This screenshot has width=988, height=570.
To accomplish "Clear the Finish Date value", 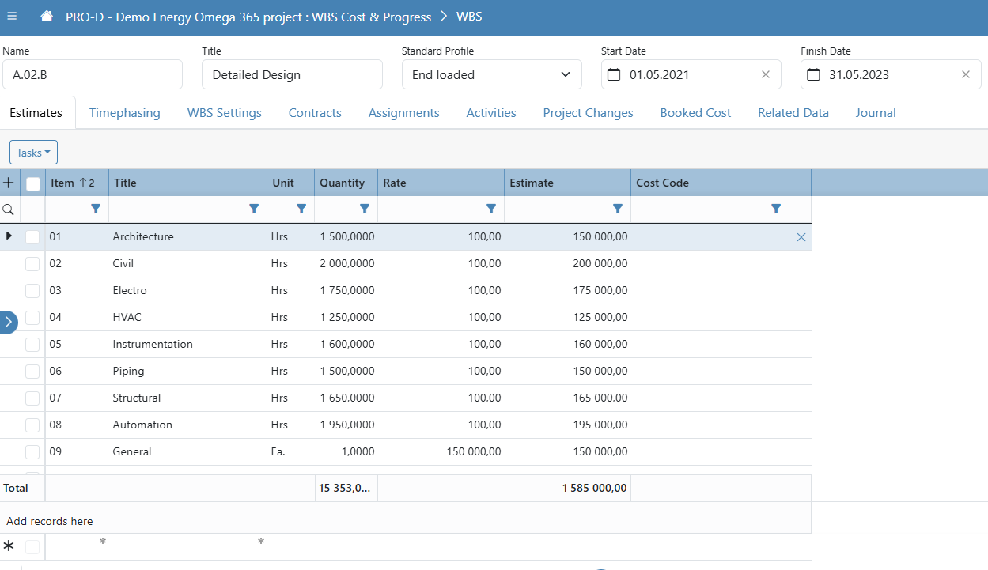I will 966,74.
